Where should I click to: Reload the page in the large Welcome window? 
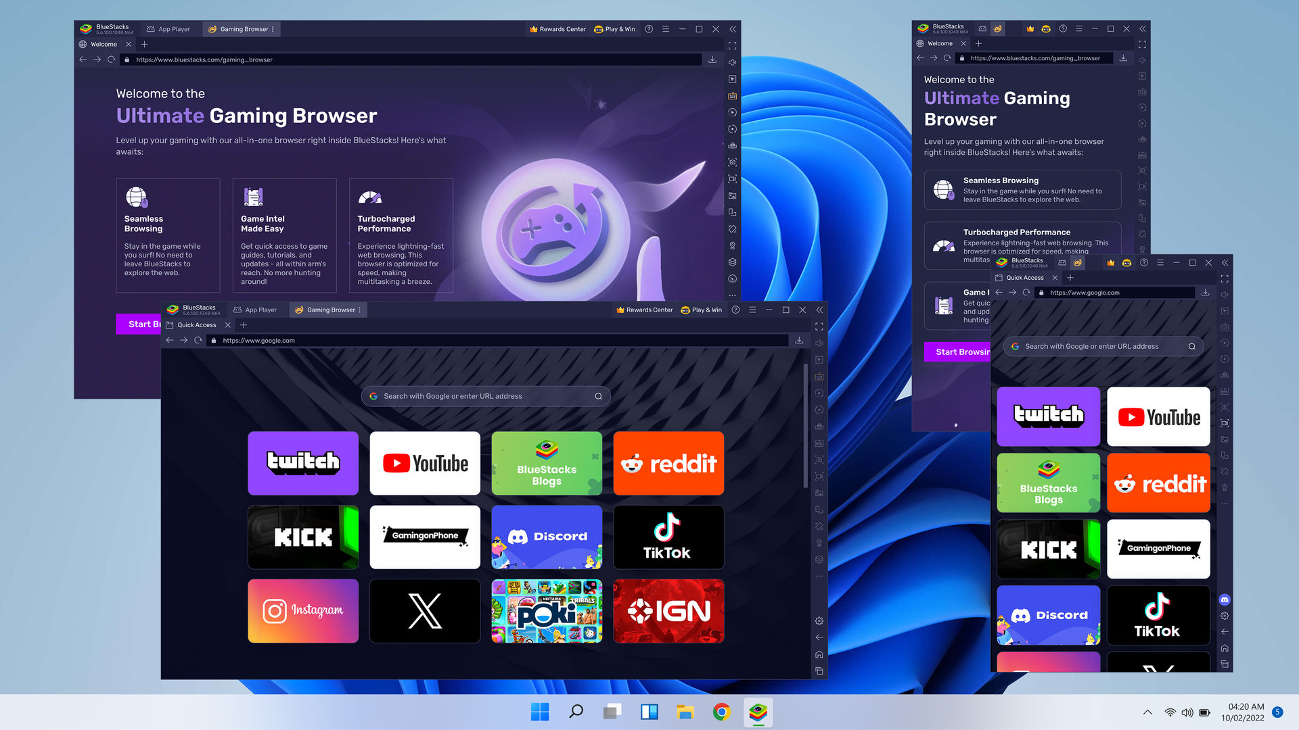111,59
